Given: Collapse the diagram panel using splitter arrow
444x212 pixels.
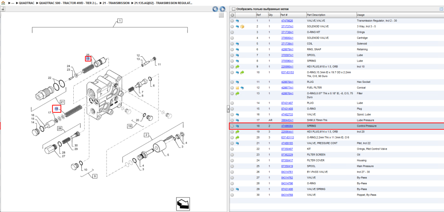Looking at the screenshot, I should click(228, 109).
